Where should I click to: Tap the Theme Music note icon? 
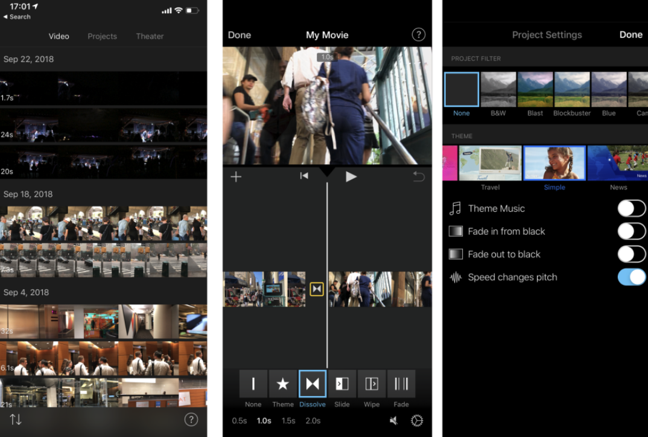pyautogui.click(x=456, y=208)
